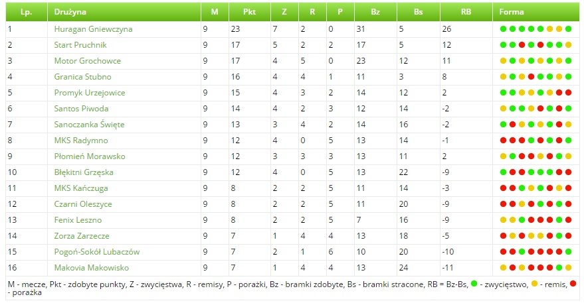Click the first form dot for Czarni Oleszyce
The width and height of the screenshot is (584, 305).
pyautogui.click(x=504, y=204)
